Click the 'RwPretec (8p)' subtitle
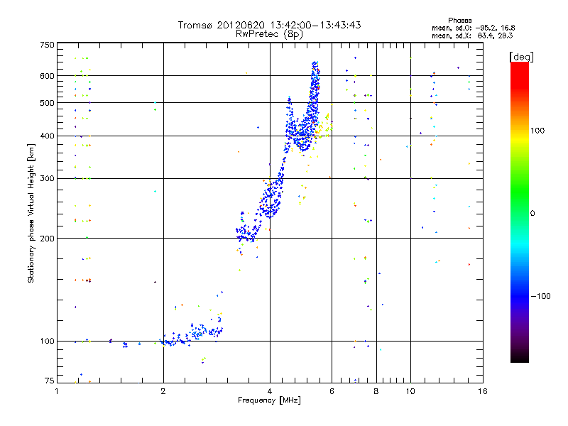This screenshot has width=568, height=426. pyautogui.click(x=269, y=34)
